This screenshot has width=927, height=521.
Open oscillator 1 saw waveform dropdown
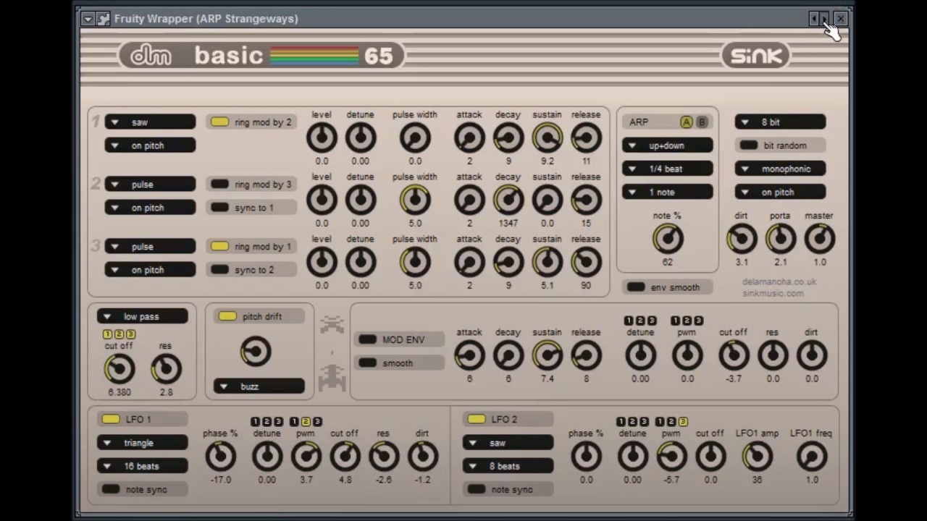150,122
